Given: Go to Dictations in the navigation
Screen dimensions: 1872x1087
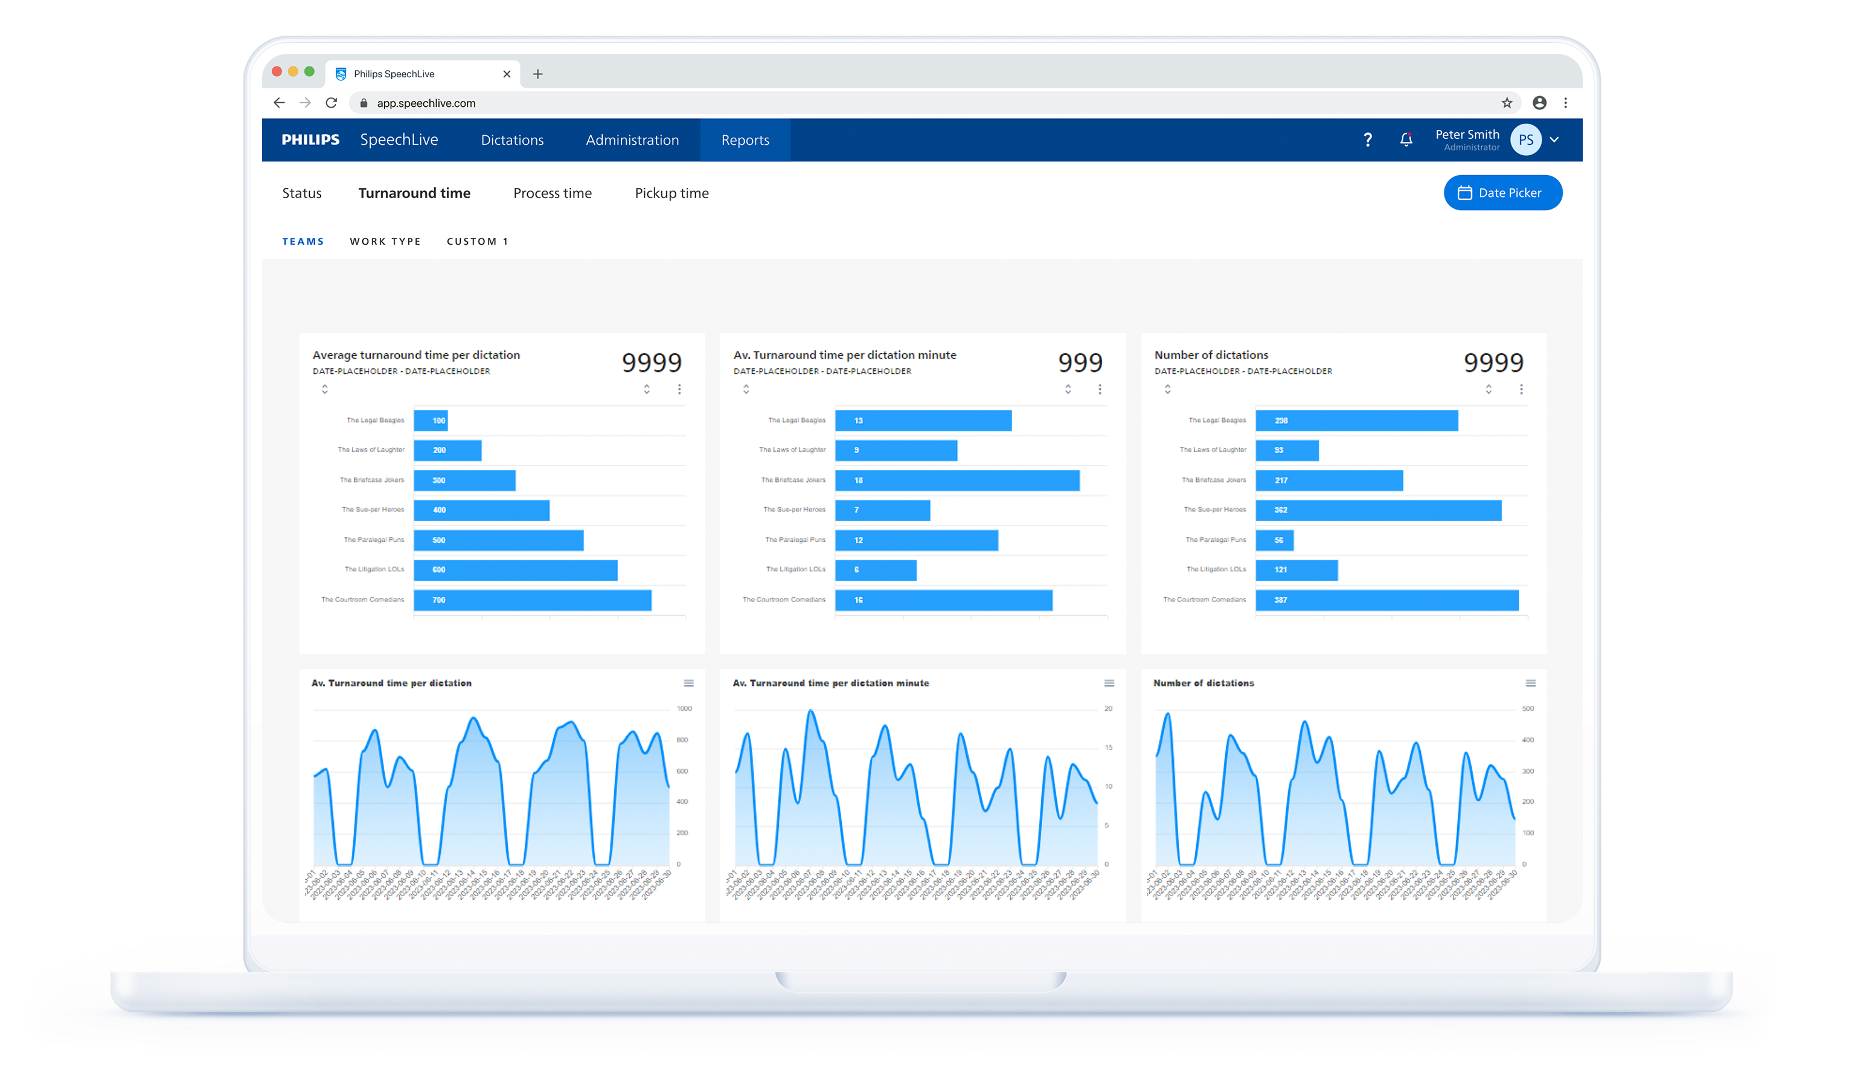Looking at the screenshot, I should tap(512, 141).
